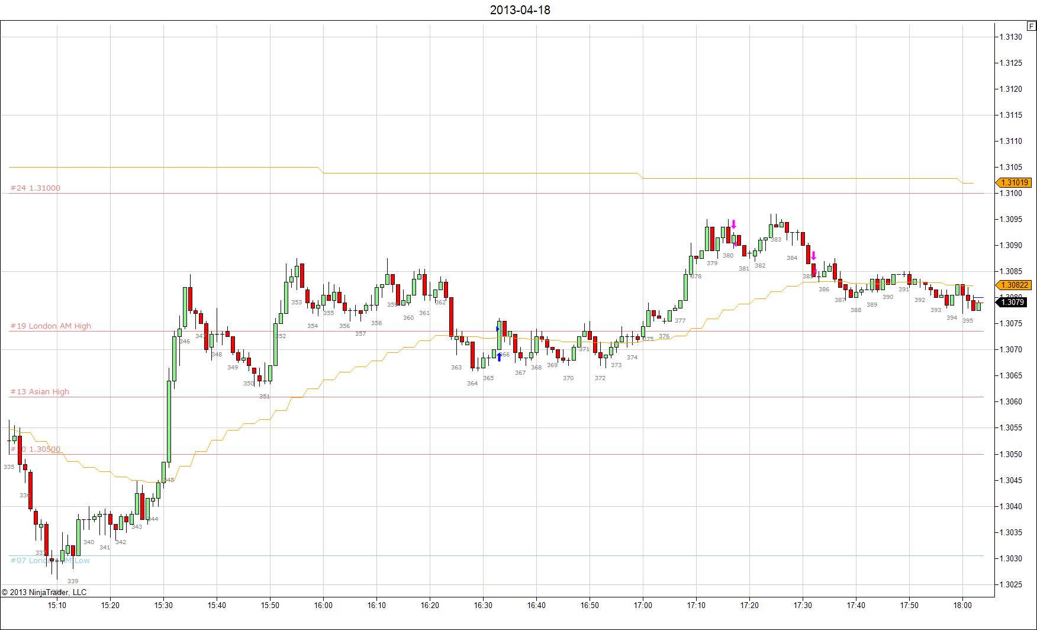Select the '#19 London AM High' label

point(50,326)
